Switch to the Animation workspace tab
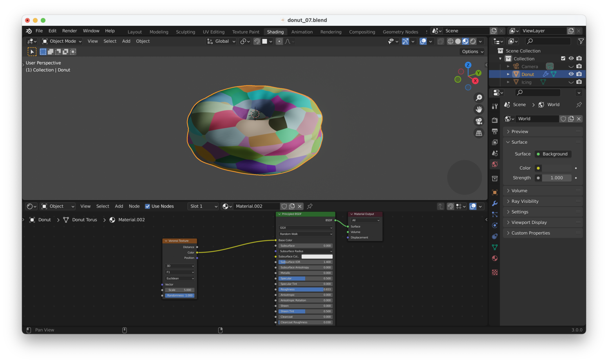The width and height of the screenshot is (608, 363). [x=302, y=32]
